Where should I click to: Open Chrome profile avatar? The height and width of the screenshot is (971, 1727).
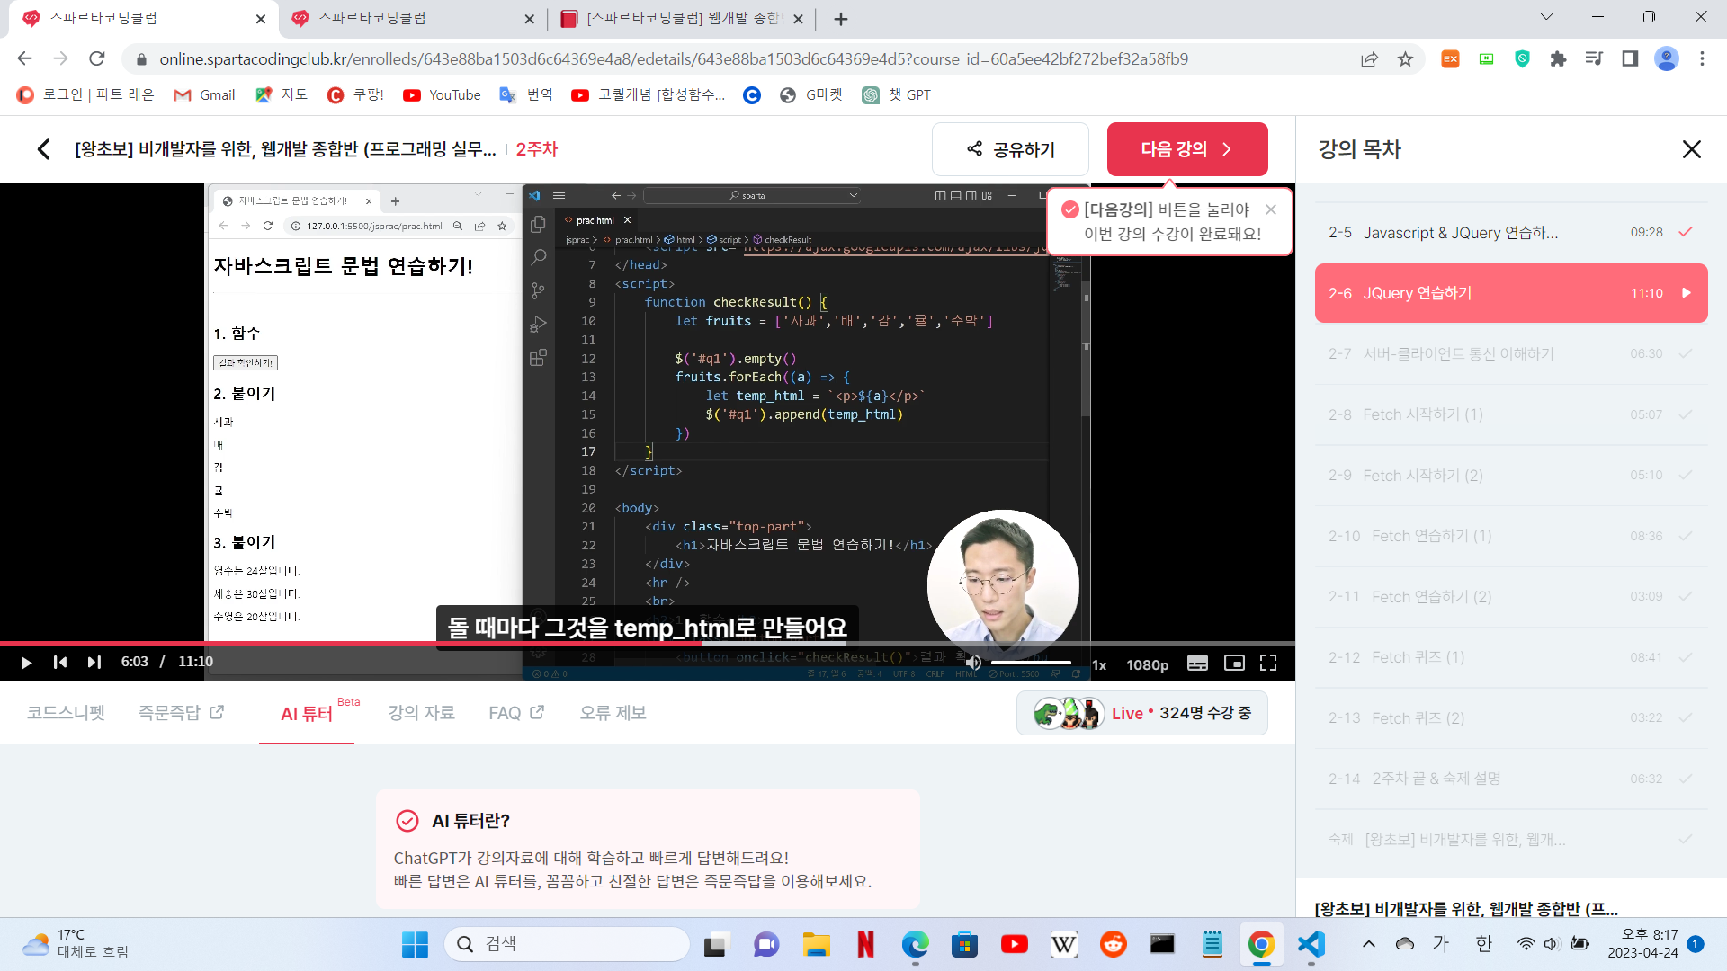[x=1667, y=58]
